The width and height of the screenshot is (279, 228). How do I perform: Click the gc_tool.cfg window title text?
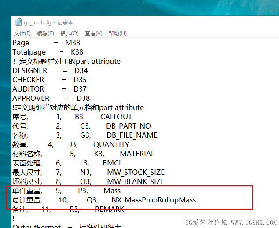48,22
